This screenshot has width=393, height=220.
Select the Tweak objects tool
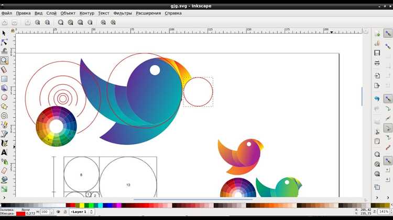pos(4,51)
